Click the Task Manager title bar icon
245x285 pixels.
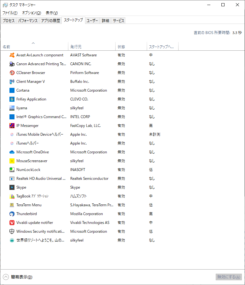tap(5, 5)
